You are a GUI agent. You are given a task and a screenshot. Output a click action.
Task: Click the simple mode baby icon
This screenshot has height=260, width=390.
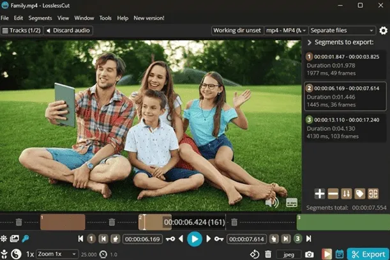click(x=4, y=254)
